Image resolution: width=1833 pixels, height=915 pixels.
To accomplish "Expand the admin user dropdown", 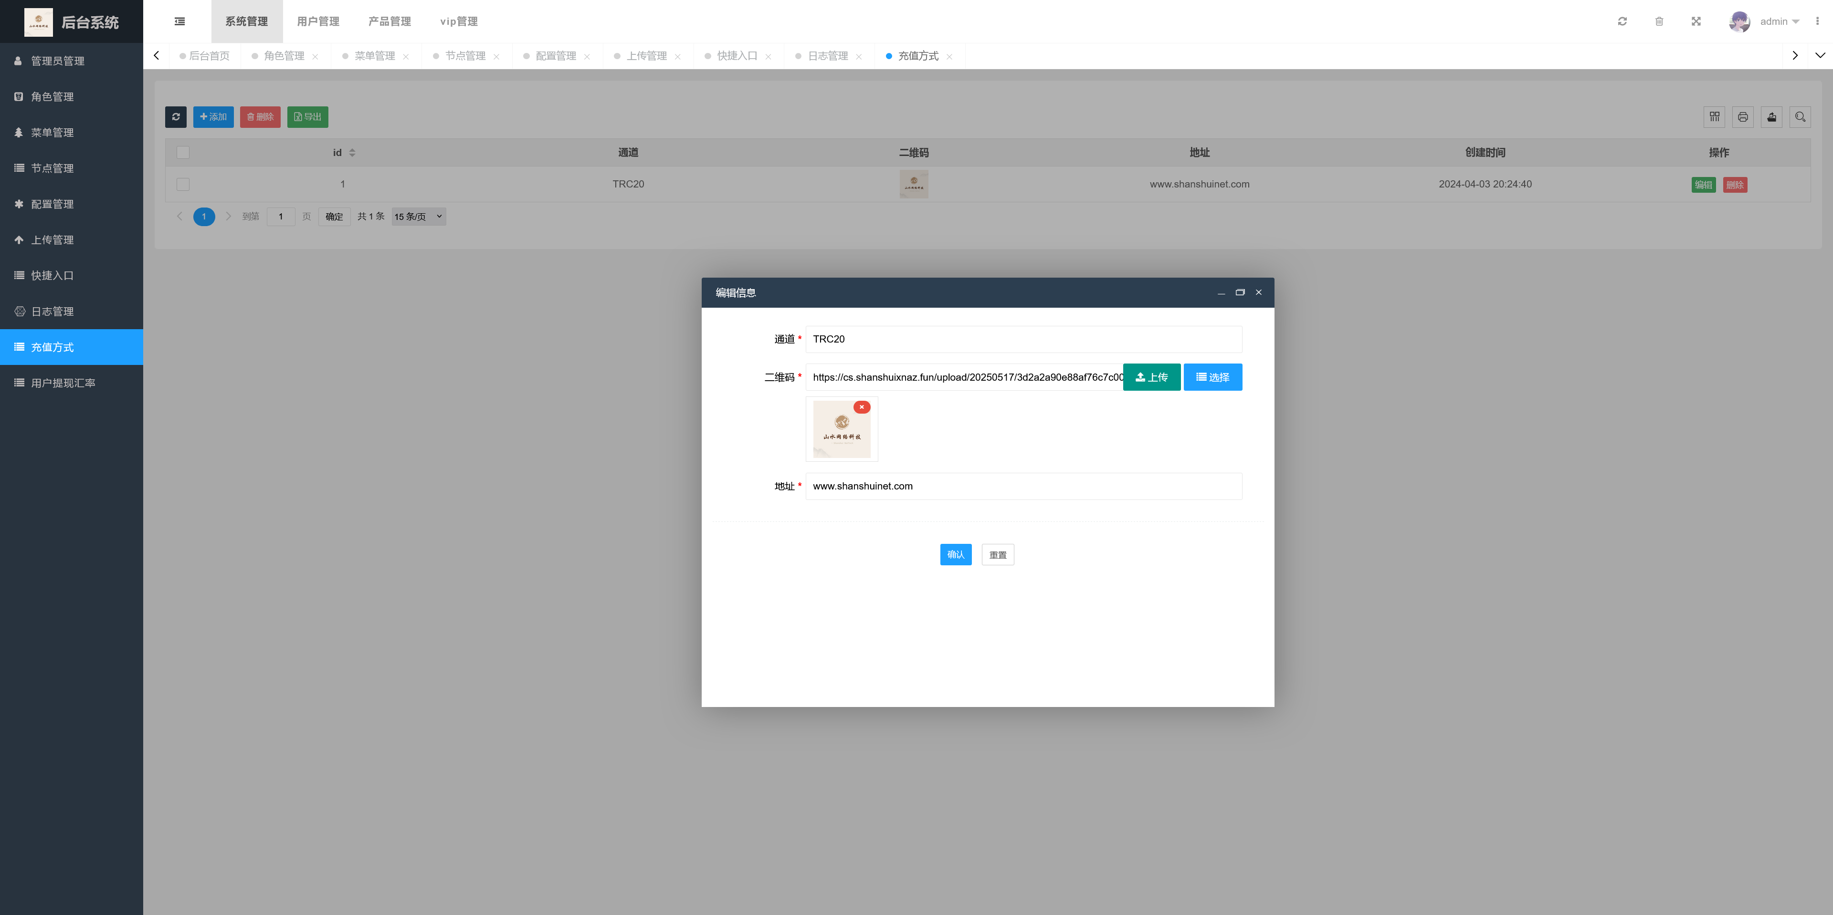I will (1779, 21).
